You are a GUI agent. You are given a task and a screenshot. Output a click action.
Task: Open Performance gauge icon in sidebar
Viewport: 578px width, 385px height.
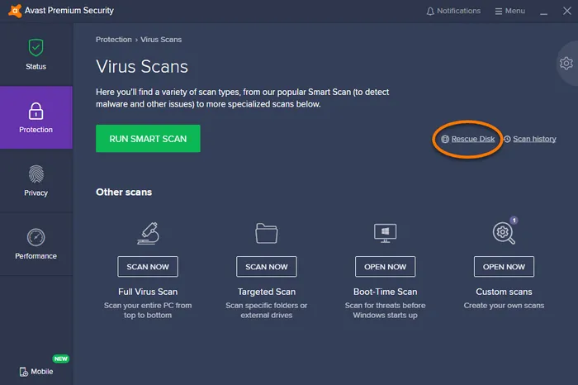[x=36, y=237]
